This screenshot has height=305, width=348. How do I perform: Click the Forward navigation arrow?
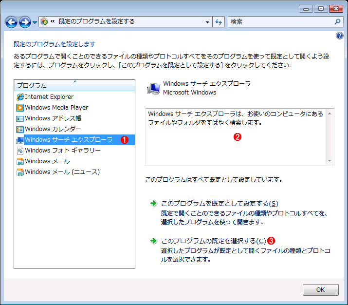click(x=25, y=22)
